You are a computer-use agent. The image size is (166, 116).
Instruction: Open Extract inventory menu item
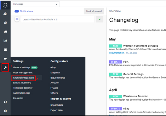[x=22, y=83]
